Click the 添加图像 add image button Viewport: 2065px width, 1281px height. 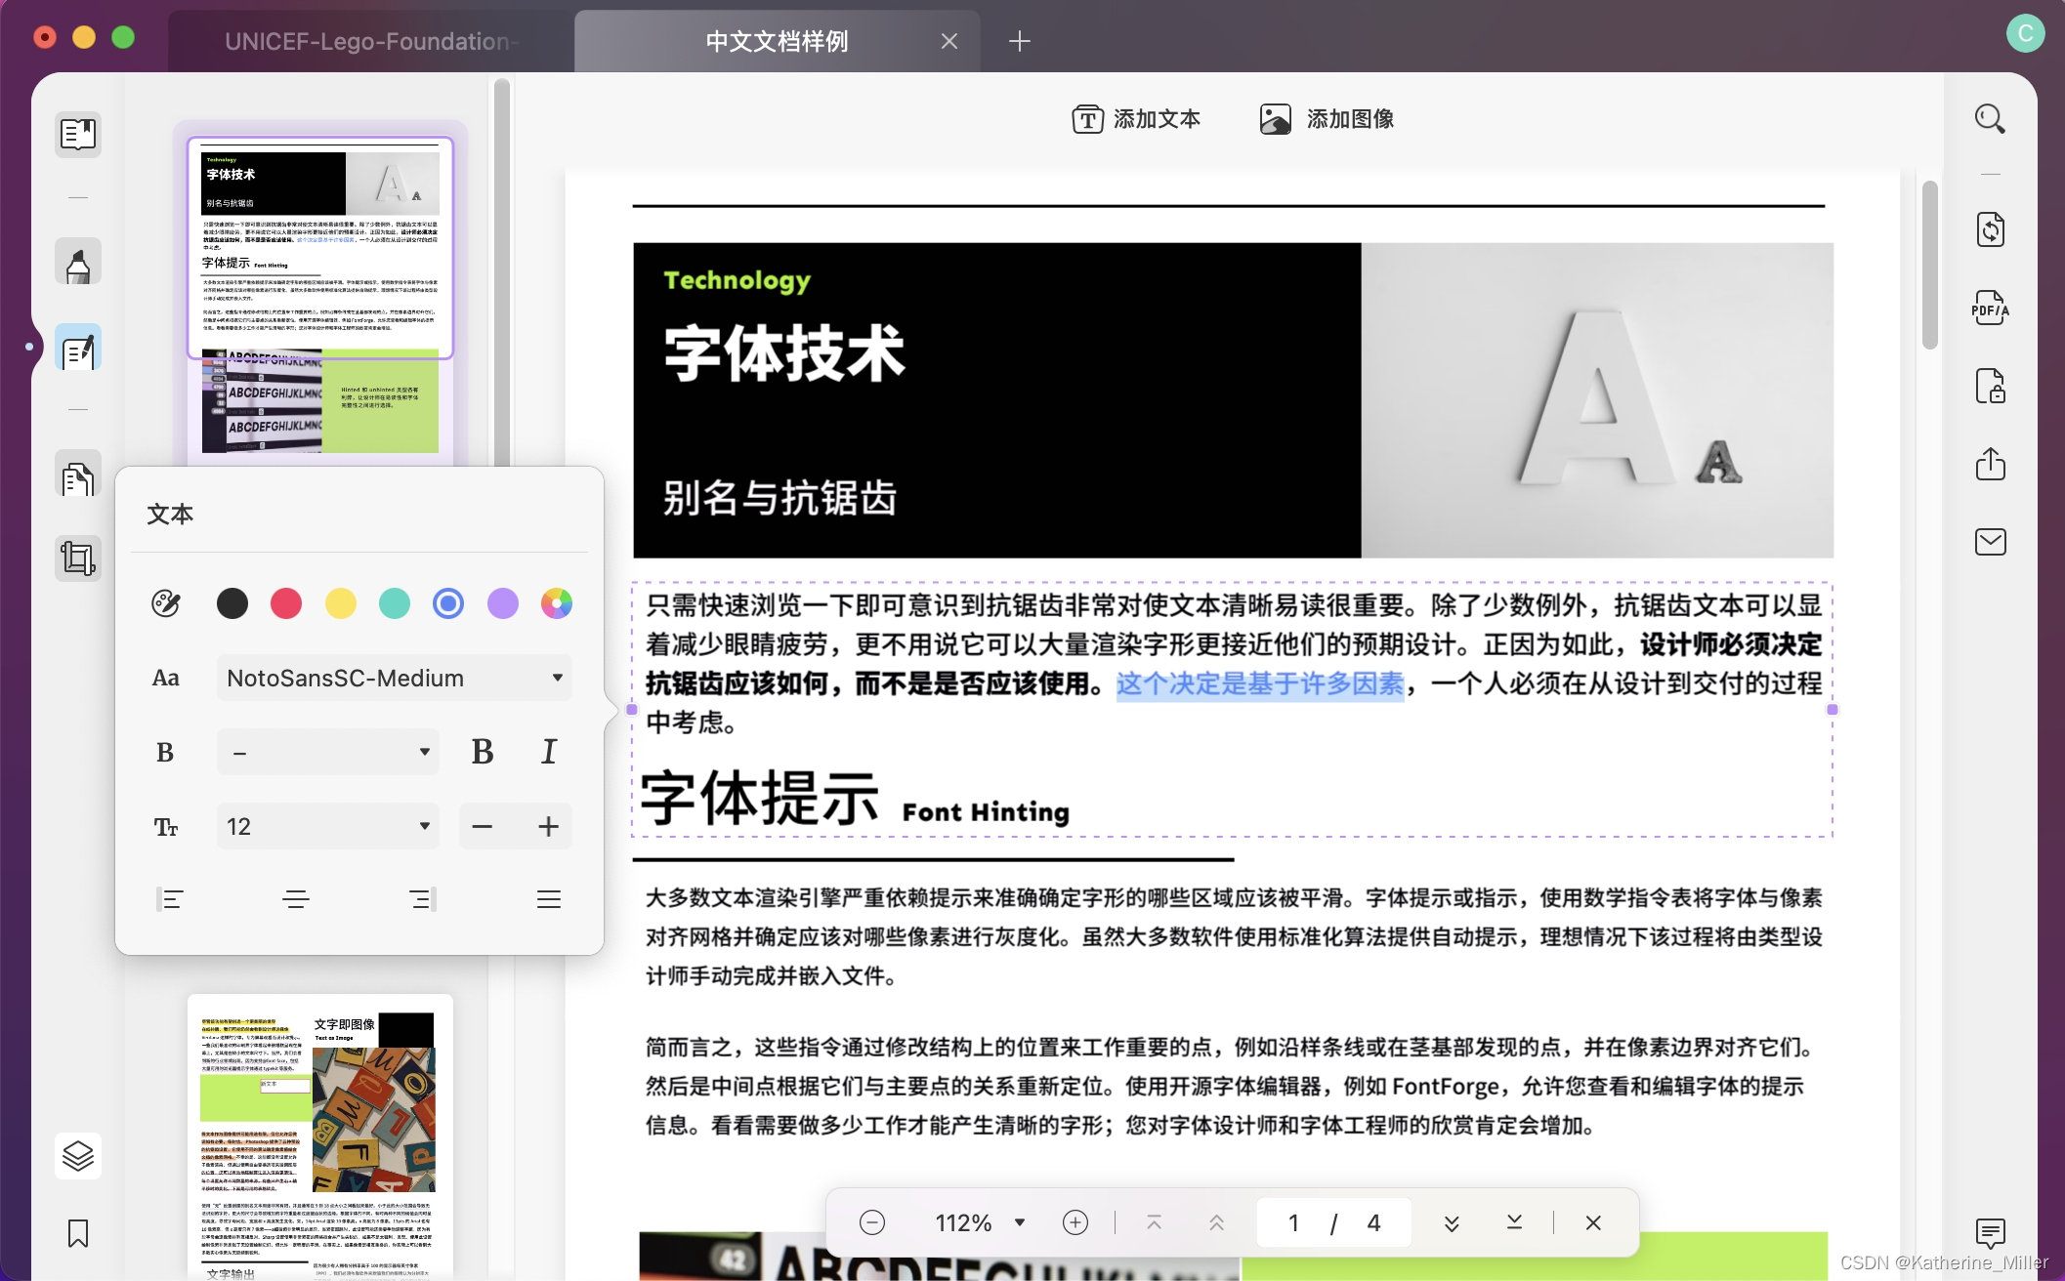click(x=1327, y=119)
